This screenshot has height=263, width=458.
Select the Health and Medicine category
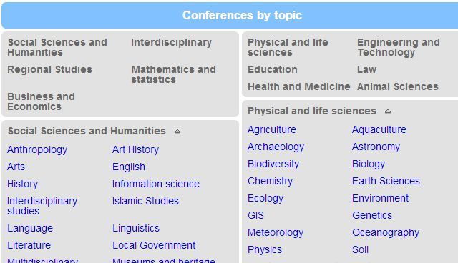[x=299, y=86]
